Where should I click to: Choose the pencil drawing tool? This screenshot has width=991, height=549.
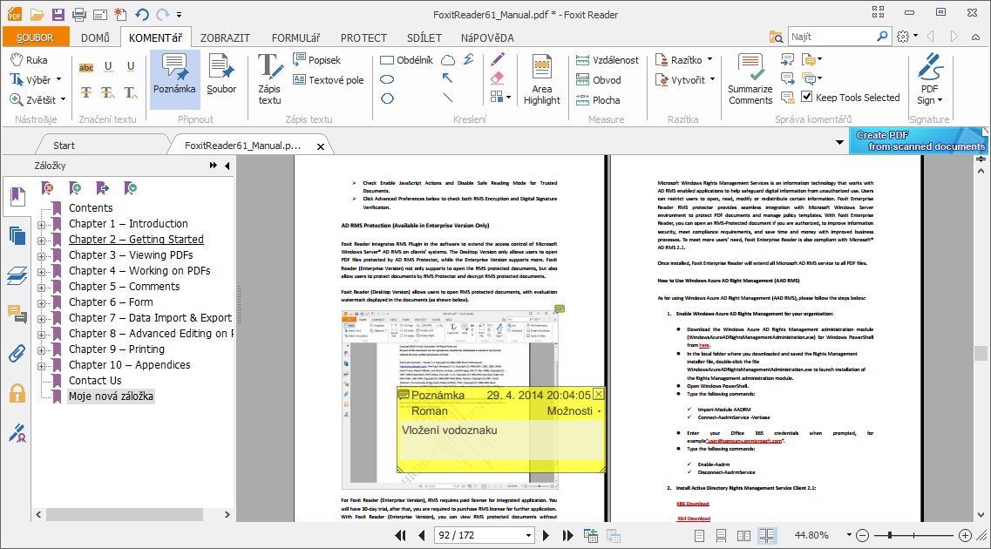point(498,59)
